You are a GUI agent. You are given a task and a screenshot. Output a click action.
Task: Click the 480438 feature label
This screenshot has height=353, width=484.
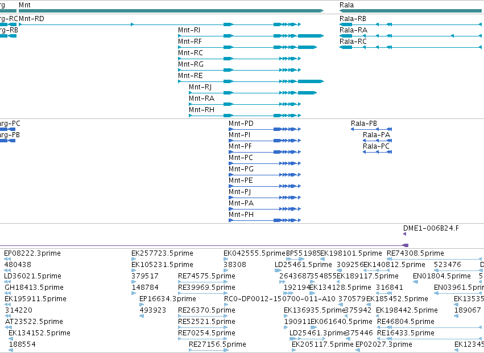click(18, 265)
